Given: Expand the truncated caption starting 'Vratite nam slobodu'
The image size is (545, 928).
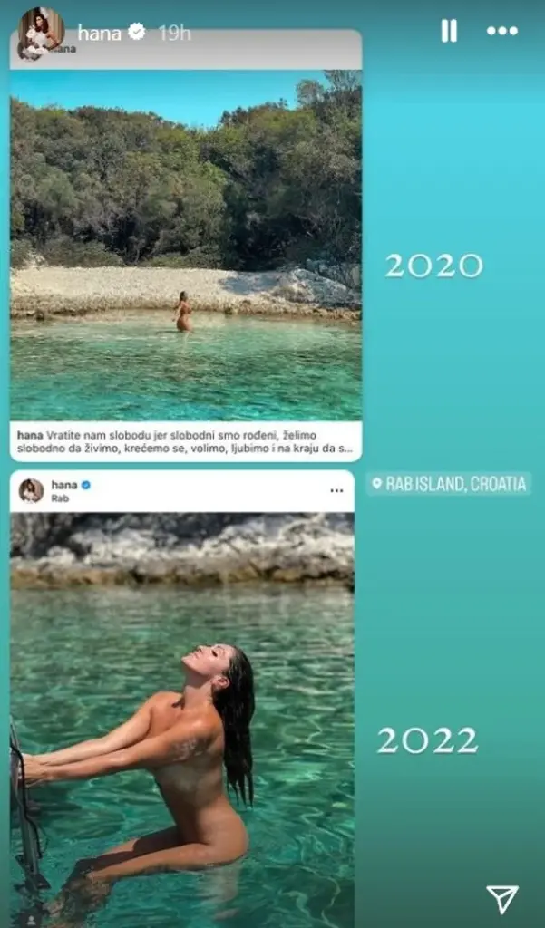Looking at the screenshot, I should point(186,442).
